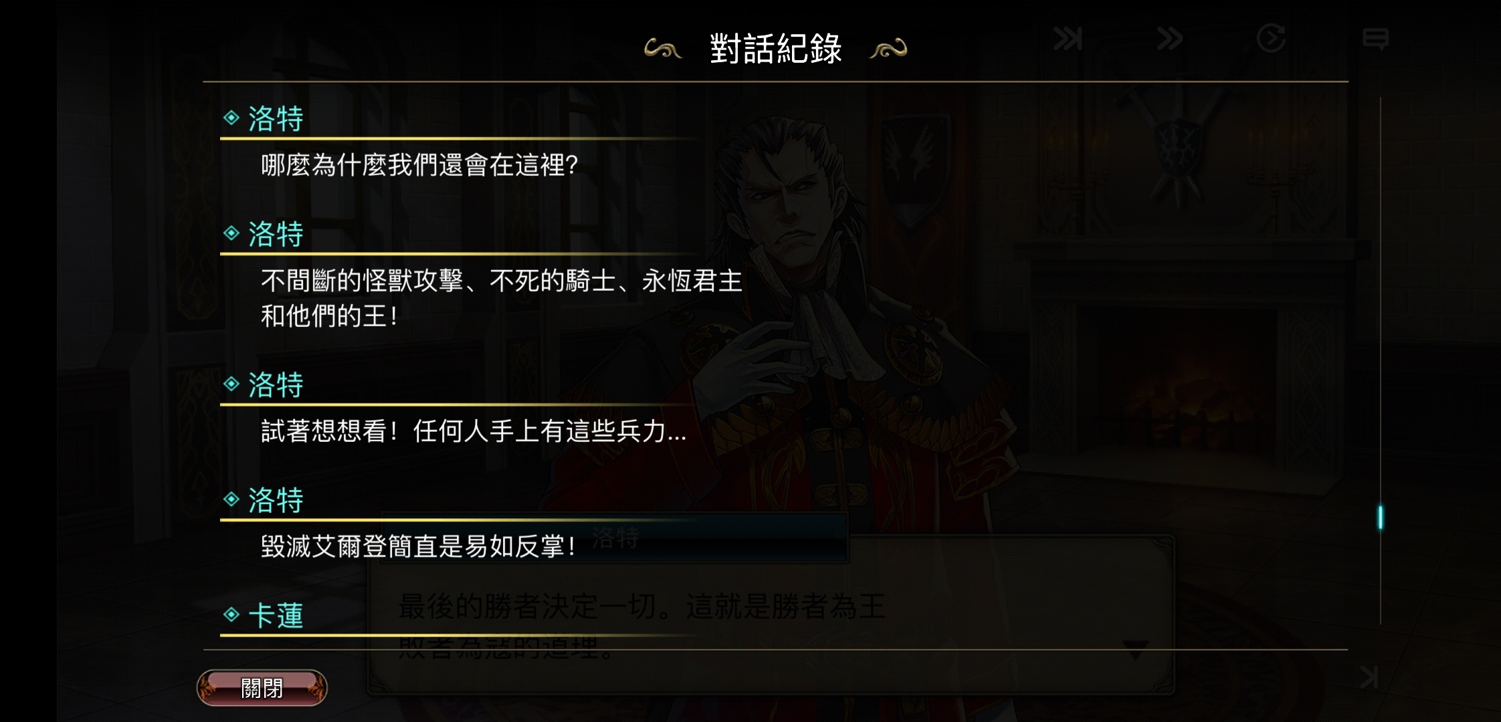Click the bottom-right skip arrow icon
The height and width of the screenshot is (722, 1501).
tap(1369, 677)
